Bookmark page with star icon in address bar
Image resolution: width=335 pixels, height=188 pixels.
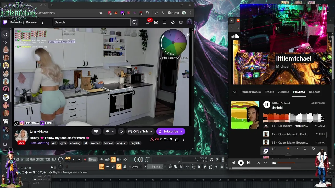101,13
